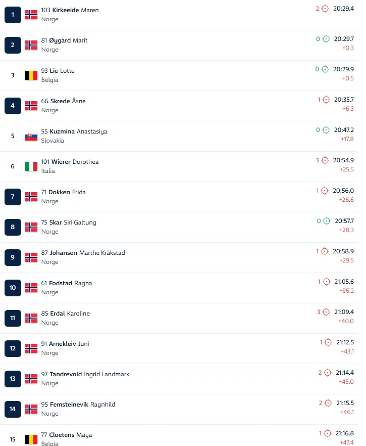366x446 pixels.
Task: Open athlete 71 Dokken Frida
Action: pyautogui.click(x=63, y=192)
